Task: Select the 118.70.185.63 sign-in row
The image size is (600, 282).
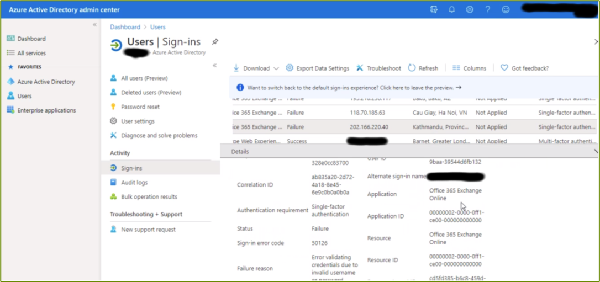Action: pos(414,113)
